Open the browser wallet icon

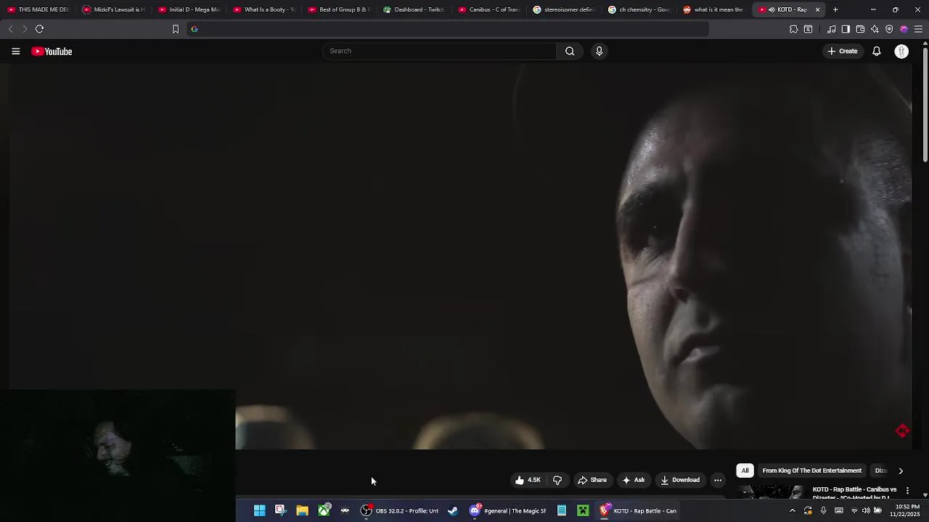pos(860,29)
